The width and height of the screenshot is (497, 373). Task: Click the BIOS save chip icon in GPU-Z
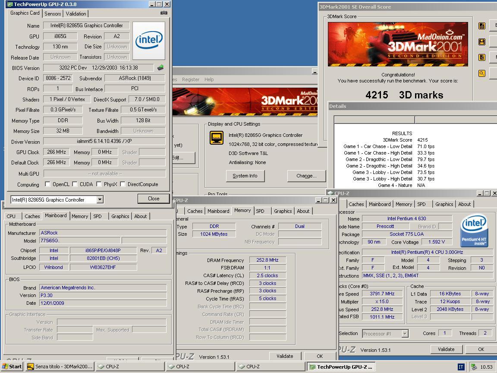(x=160, y=67)
